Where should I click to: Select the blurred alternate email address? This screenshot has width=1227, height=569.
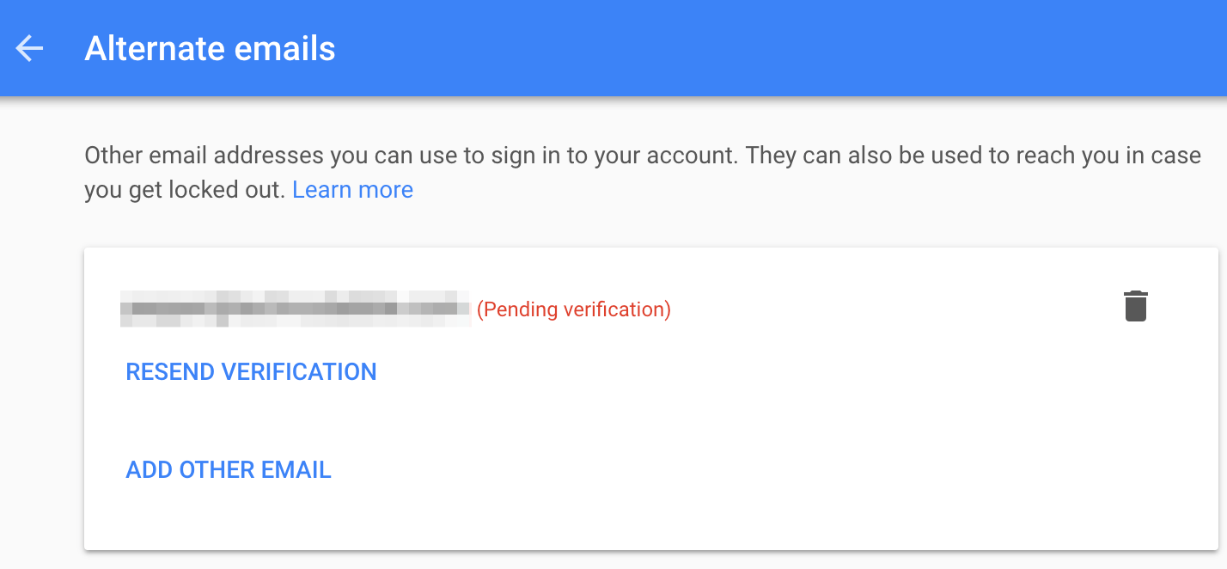click(x=295, y=309)
